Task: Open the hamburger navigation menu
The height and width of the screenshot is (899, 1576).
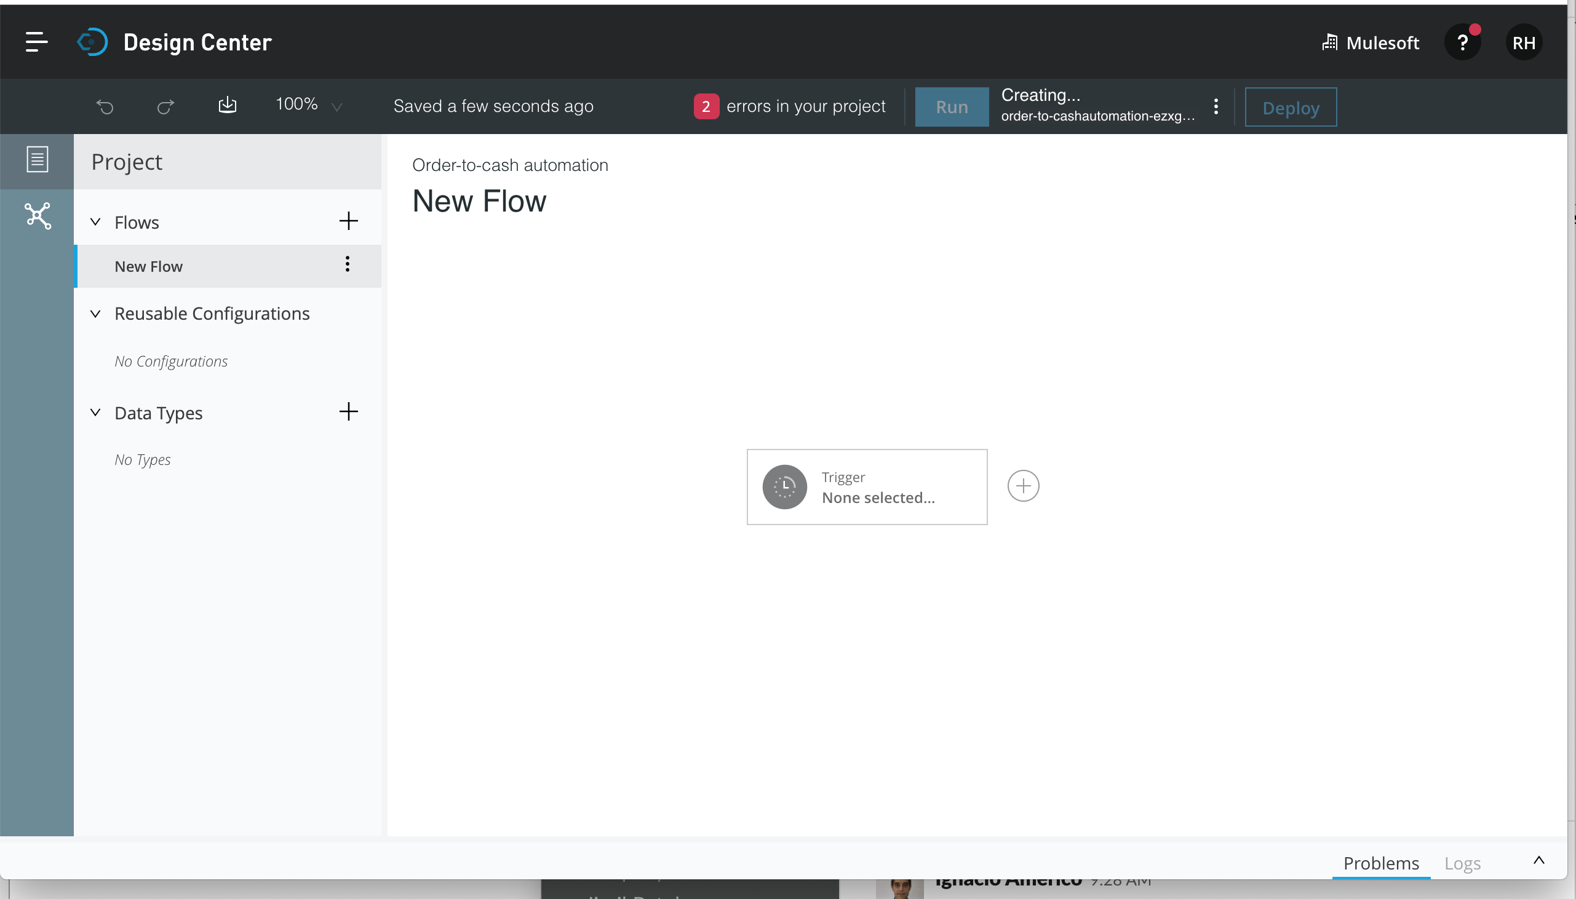Action: (x=36, y=42)
